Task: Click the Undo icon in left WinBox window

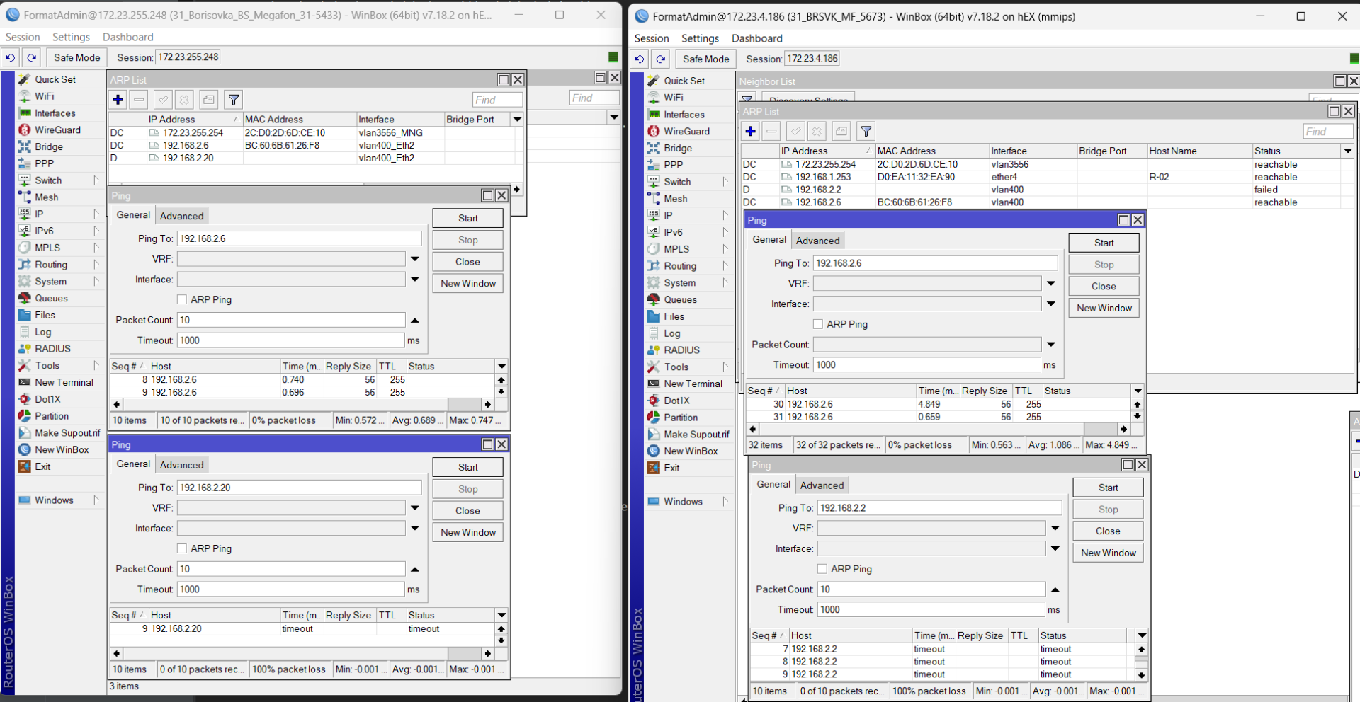Action: click(10, 57)
